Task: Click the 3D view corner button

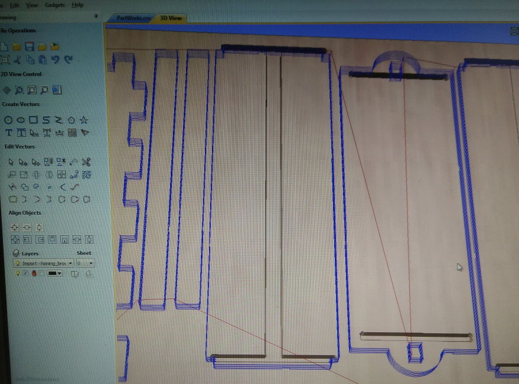Action: 514,31
